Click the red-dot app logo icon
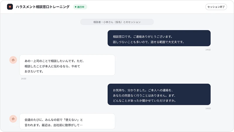This screenshot has height=132, width=234. (x=10, y=7)
